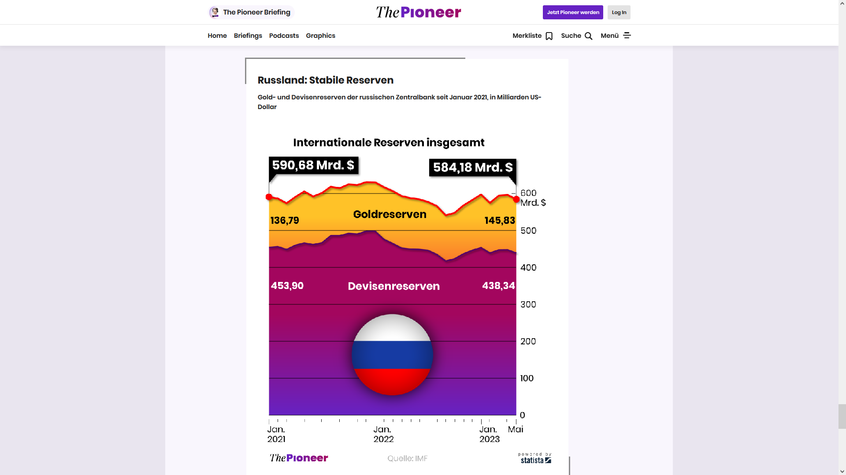The width and height of the screenshot is (846, 475).
Task: Open The Pioneer Briefing link
Action: [x=256, y=12]
